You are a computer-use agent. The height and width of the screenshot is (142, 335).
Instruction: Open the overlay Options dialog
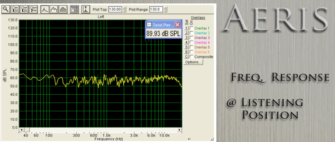click(x=193, y=62)
